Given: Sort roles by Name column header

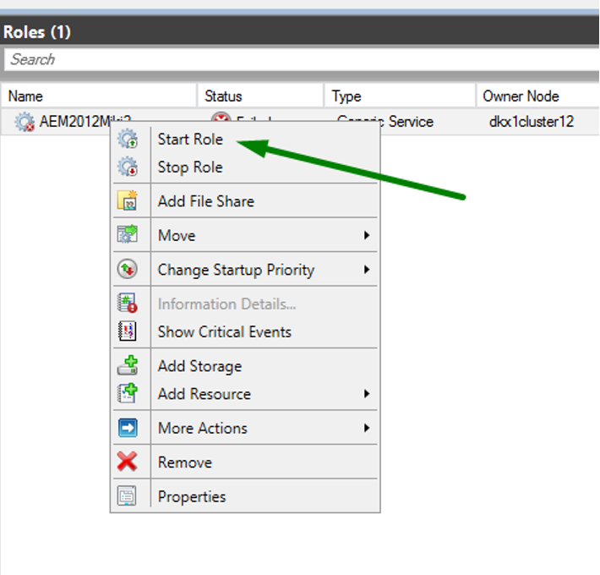Looking at the screenshot, I should pyautogui.click(x=99, y=96).
